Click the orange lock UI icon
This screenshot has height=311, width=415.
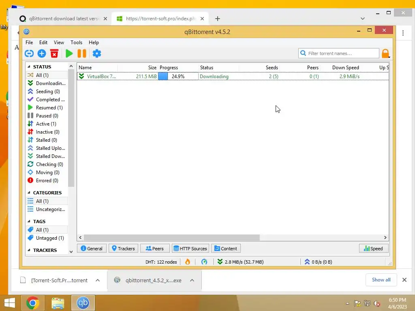pos(385,53)
